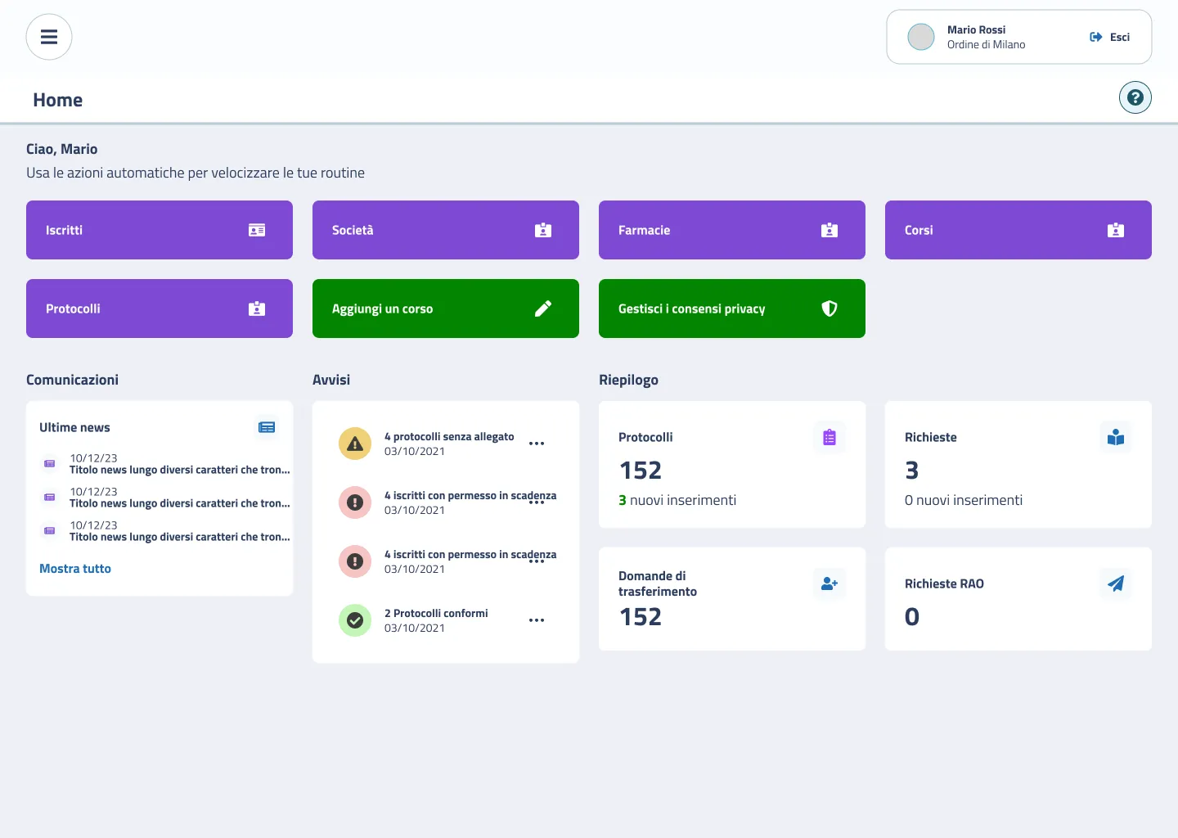Open options for 4 protocolli senza allegato
1178x838 pixels.
click(x=537, y=444)
